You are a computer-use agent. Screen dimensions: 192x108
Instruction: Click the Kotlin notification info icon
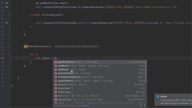[158, 97]
